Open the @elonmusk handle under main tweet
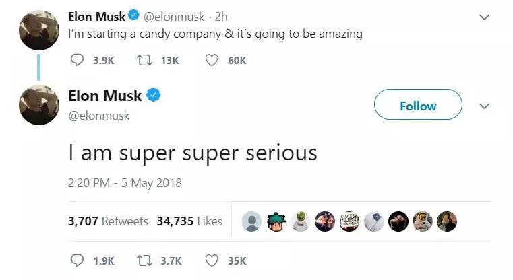Screen dimensions: 513x280 coord(99,116)
